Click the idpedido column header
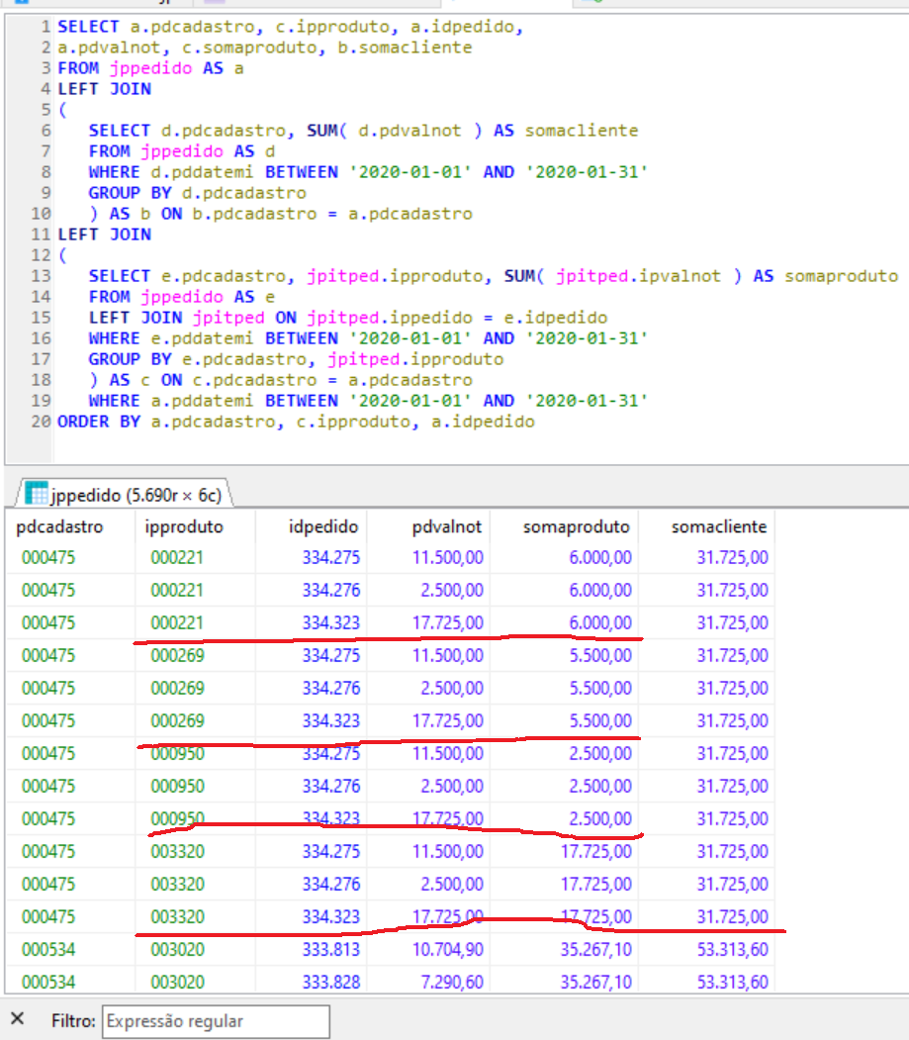The width and height of the screenshot is (909, 1040). [x=325, y=526]
